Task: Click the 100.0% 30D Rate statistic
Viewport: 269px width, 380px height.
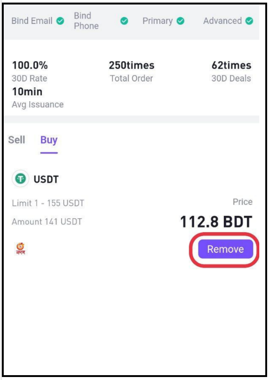Action: (30, 72)
